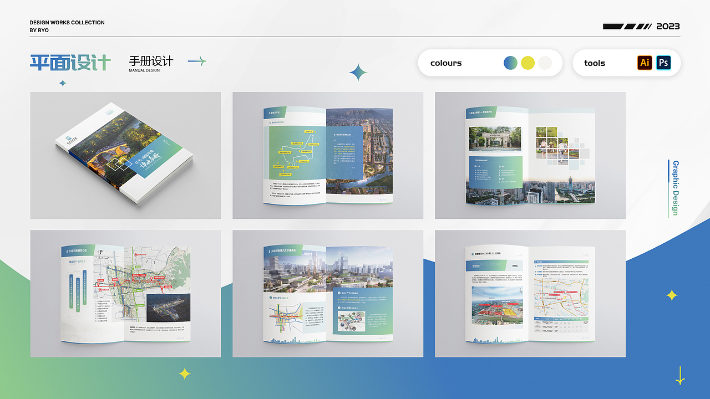Select the blue-green gradient colour swatch
This screenshot has height=399, width=710.
click(x=510, y=63)
